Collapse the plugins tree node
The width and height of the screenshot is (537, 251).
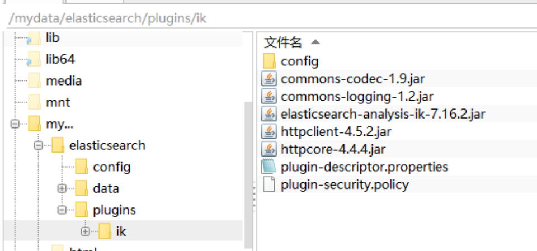point(62,210)
